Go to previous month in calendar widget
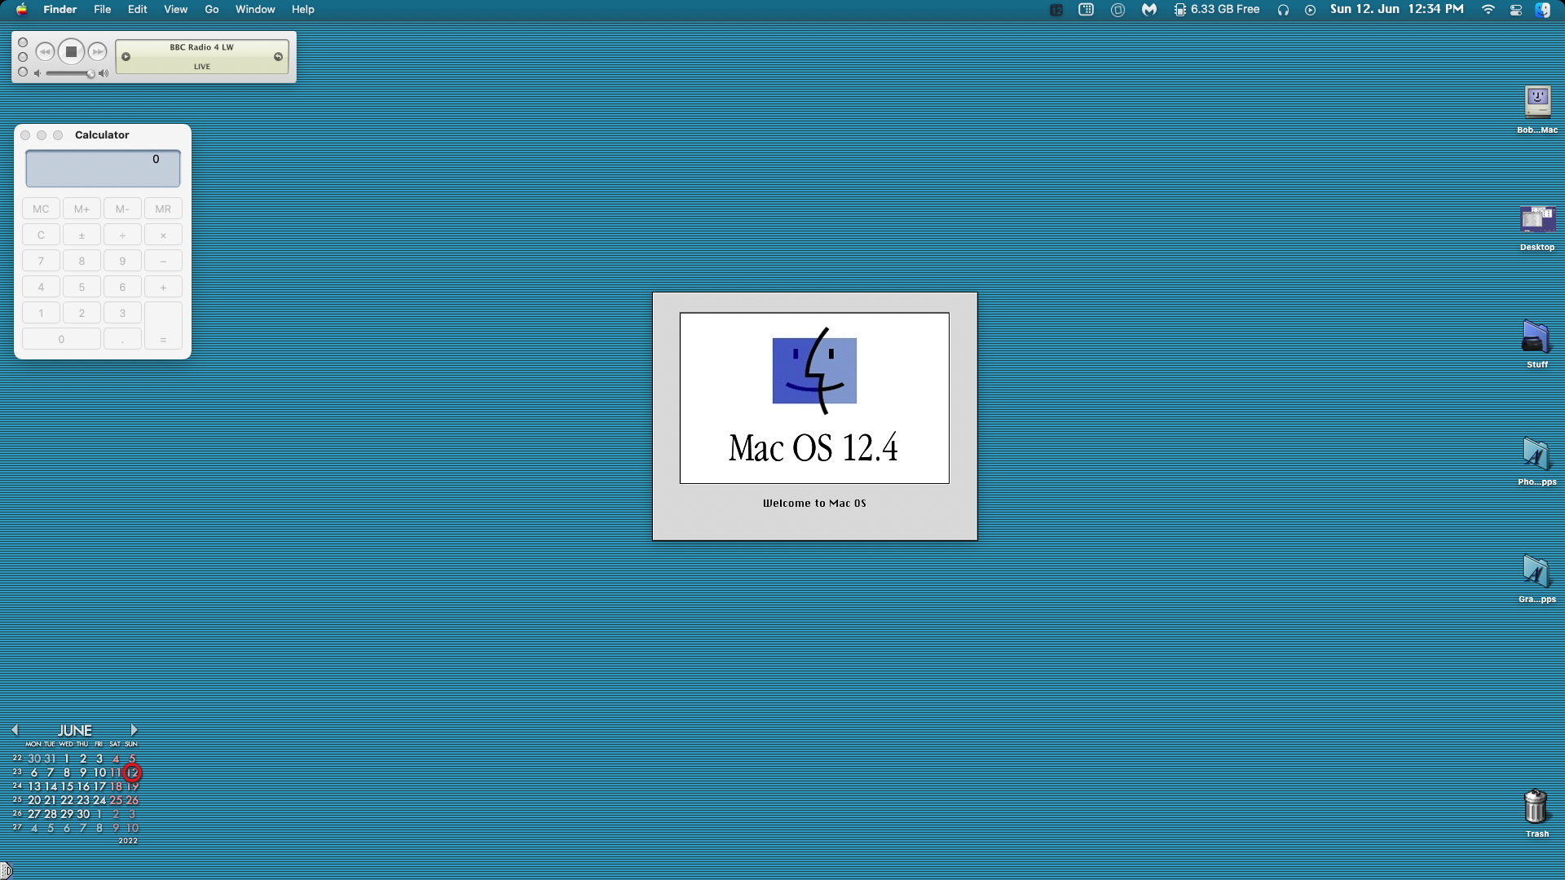1565x880 pixels. click(x=15, y=730)
